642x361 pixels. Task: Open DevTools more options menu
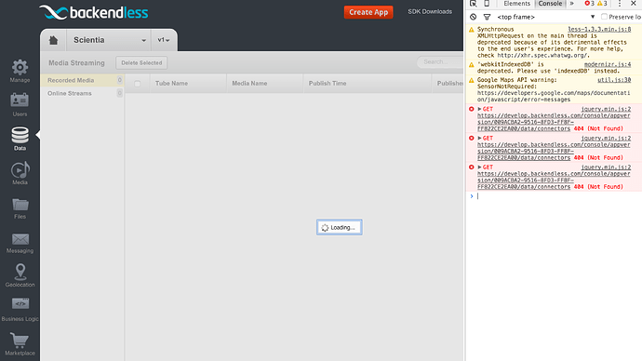[x=620, y=4]
